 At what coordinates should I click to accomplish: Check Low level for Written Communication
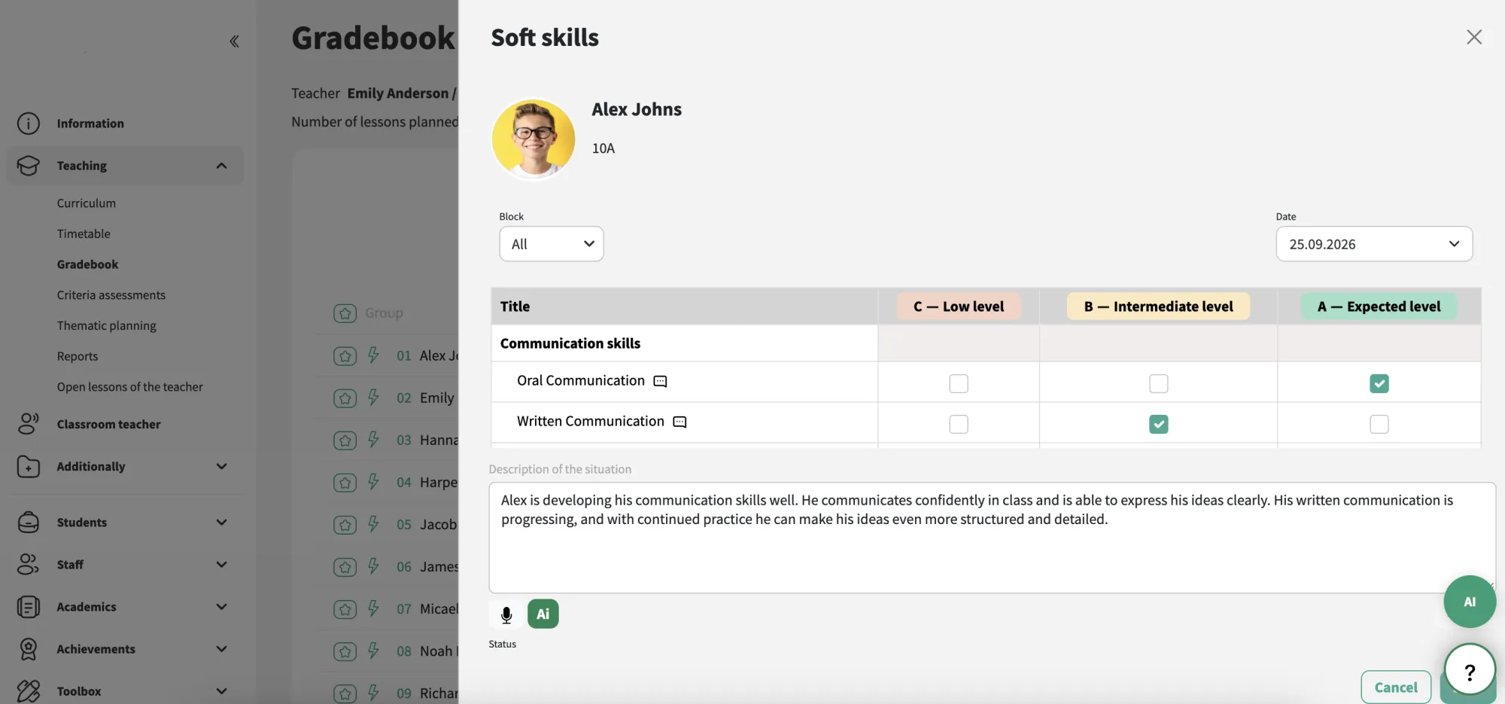point(959,424)
